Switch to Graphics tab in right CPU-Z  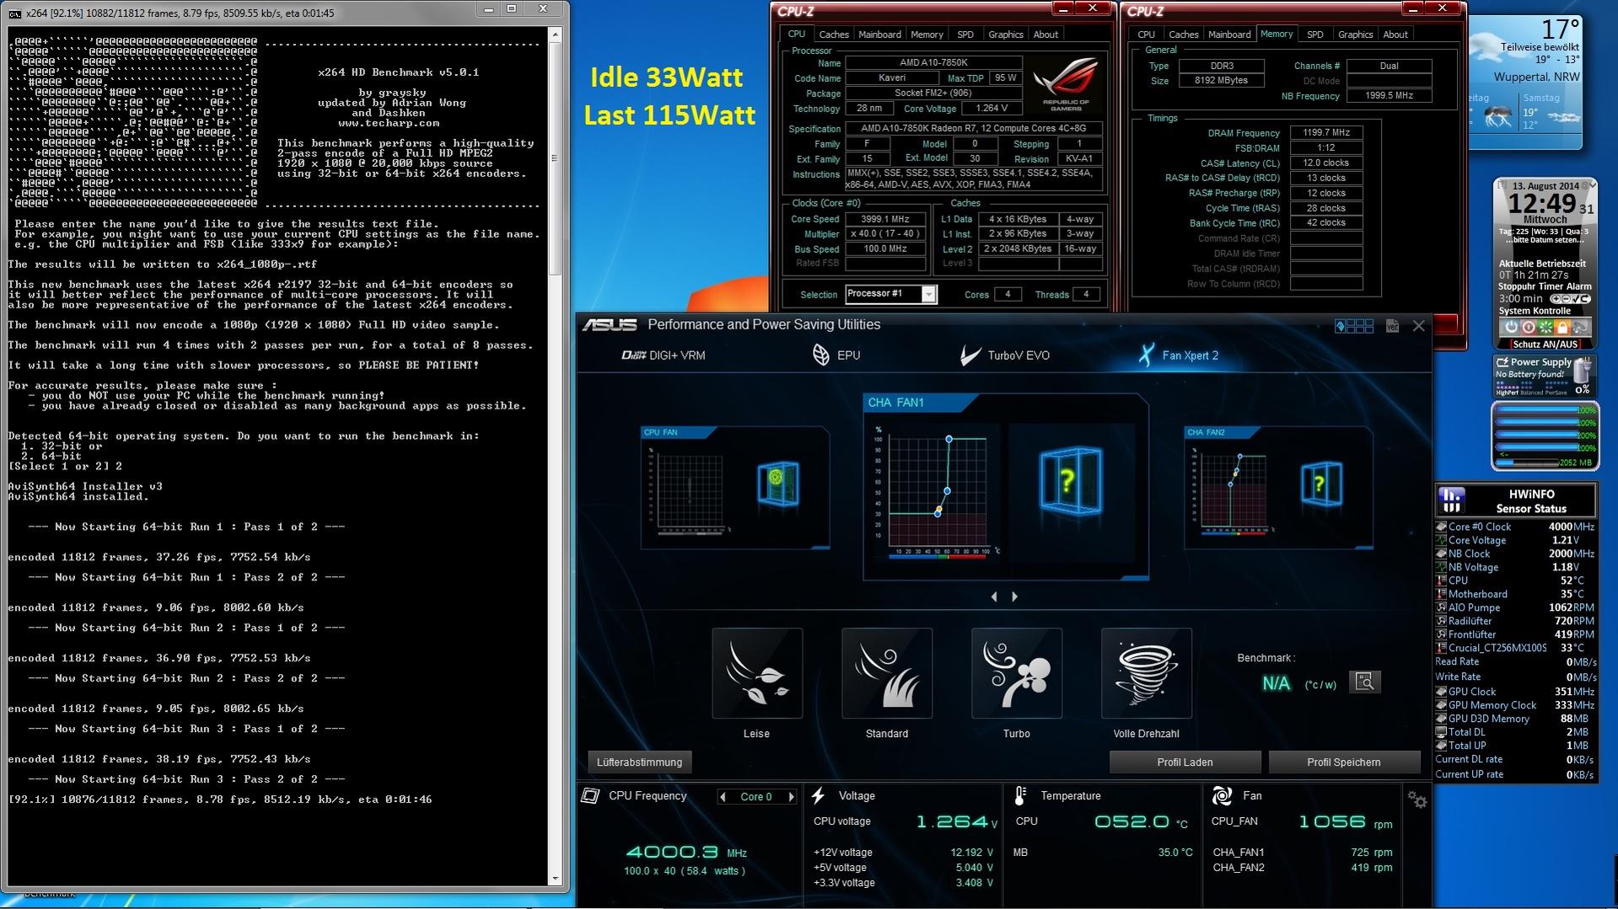coord(1355,35)
